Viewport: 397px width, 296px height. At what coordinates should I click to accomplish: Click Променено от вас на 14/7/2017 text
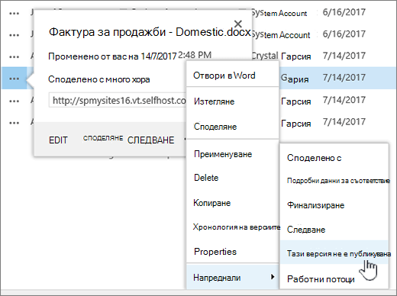click(112, 56)
